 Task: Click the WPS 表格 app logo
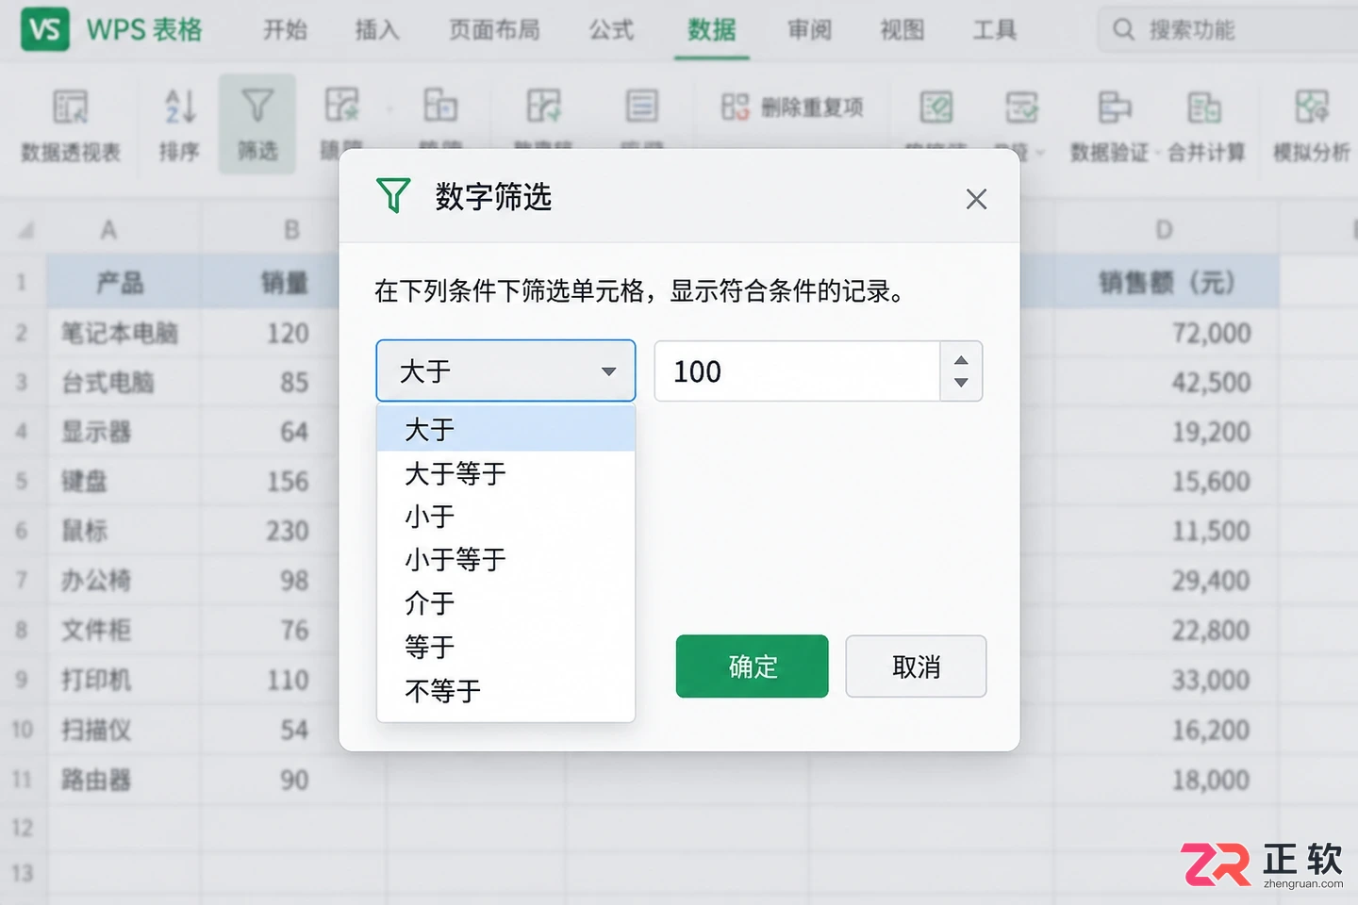coord(44,29)
